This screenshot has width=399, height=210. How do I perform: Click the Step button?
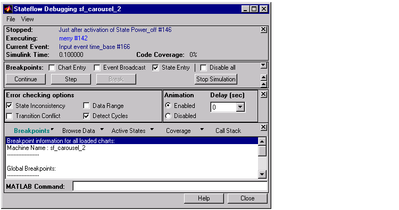pos(71,79)
